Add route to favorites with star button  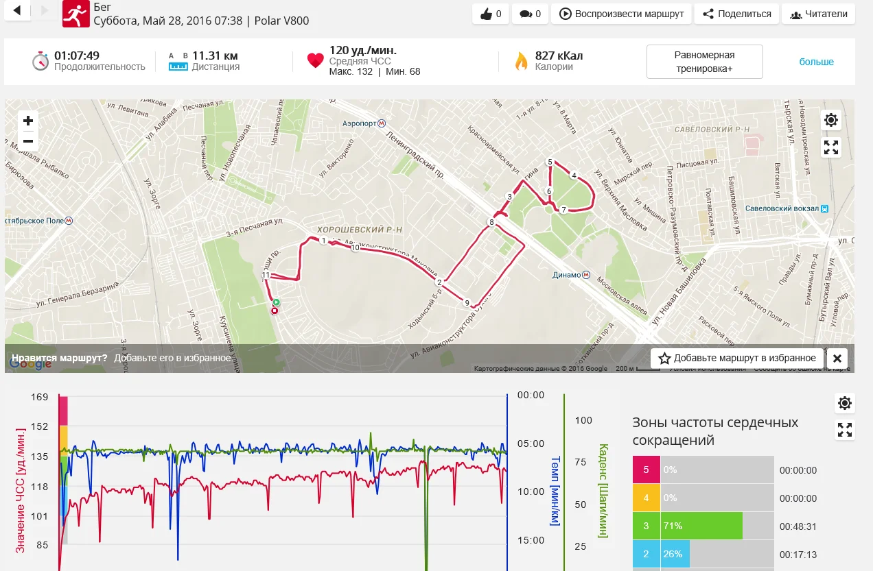pyautogui.click(x=737, y=358)
